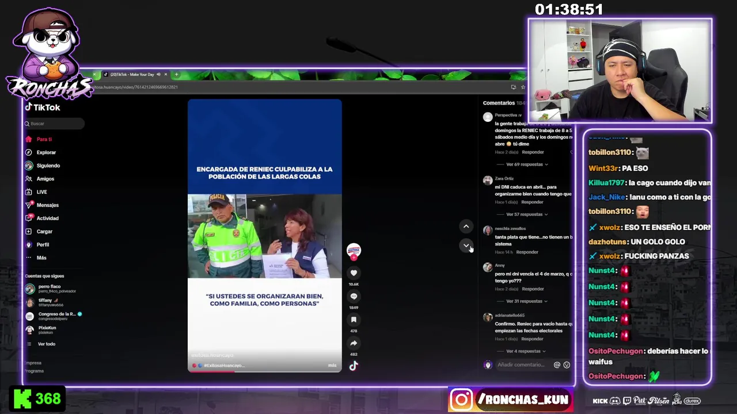Expand video caption with más
Image resolution: width=737 pixels, height=414 pixels.
[332, 366]
